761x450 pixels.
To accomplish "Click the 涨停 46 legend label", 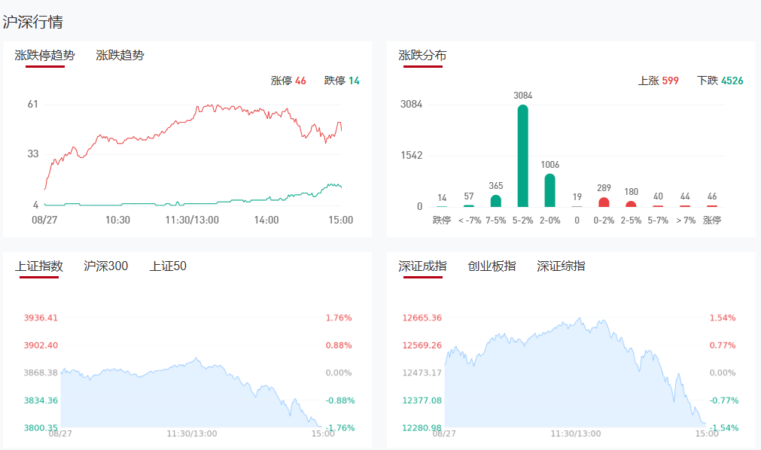I will point(288,81).
